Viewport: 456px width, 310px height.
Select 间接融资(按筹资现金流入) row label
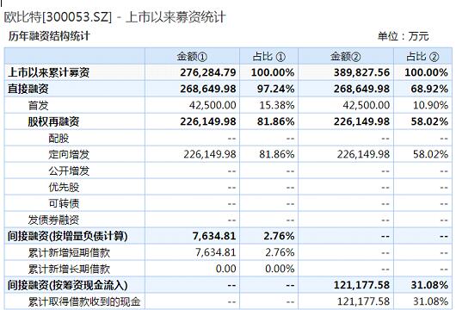(x=67, y=285)
